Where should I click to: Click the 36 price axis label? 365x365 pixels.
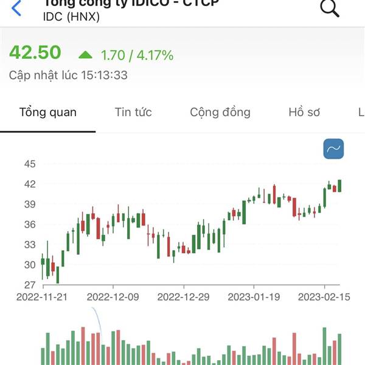coord(30,224)
